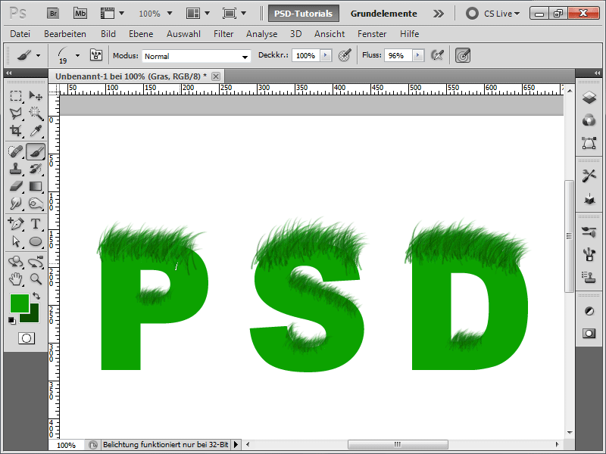Click the horizontal scrollbar thumb
This screenshot has width=606, height=454.
[398, 444]
